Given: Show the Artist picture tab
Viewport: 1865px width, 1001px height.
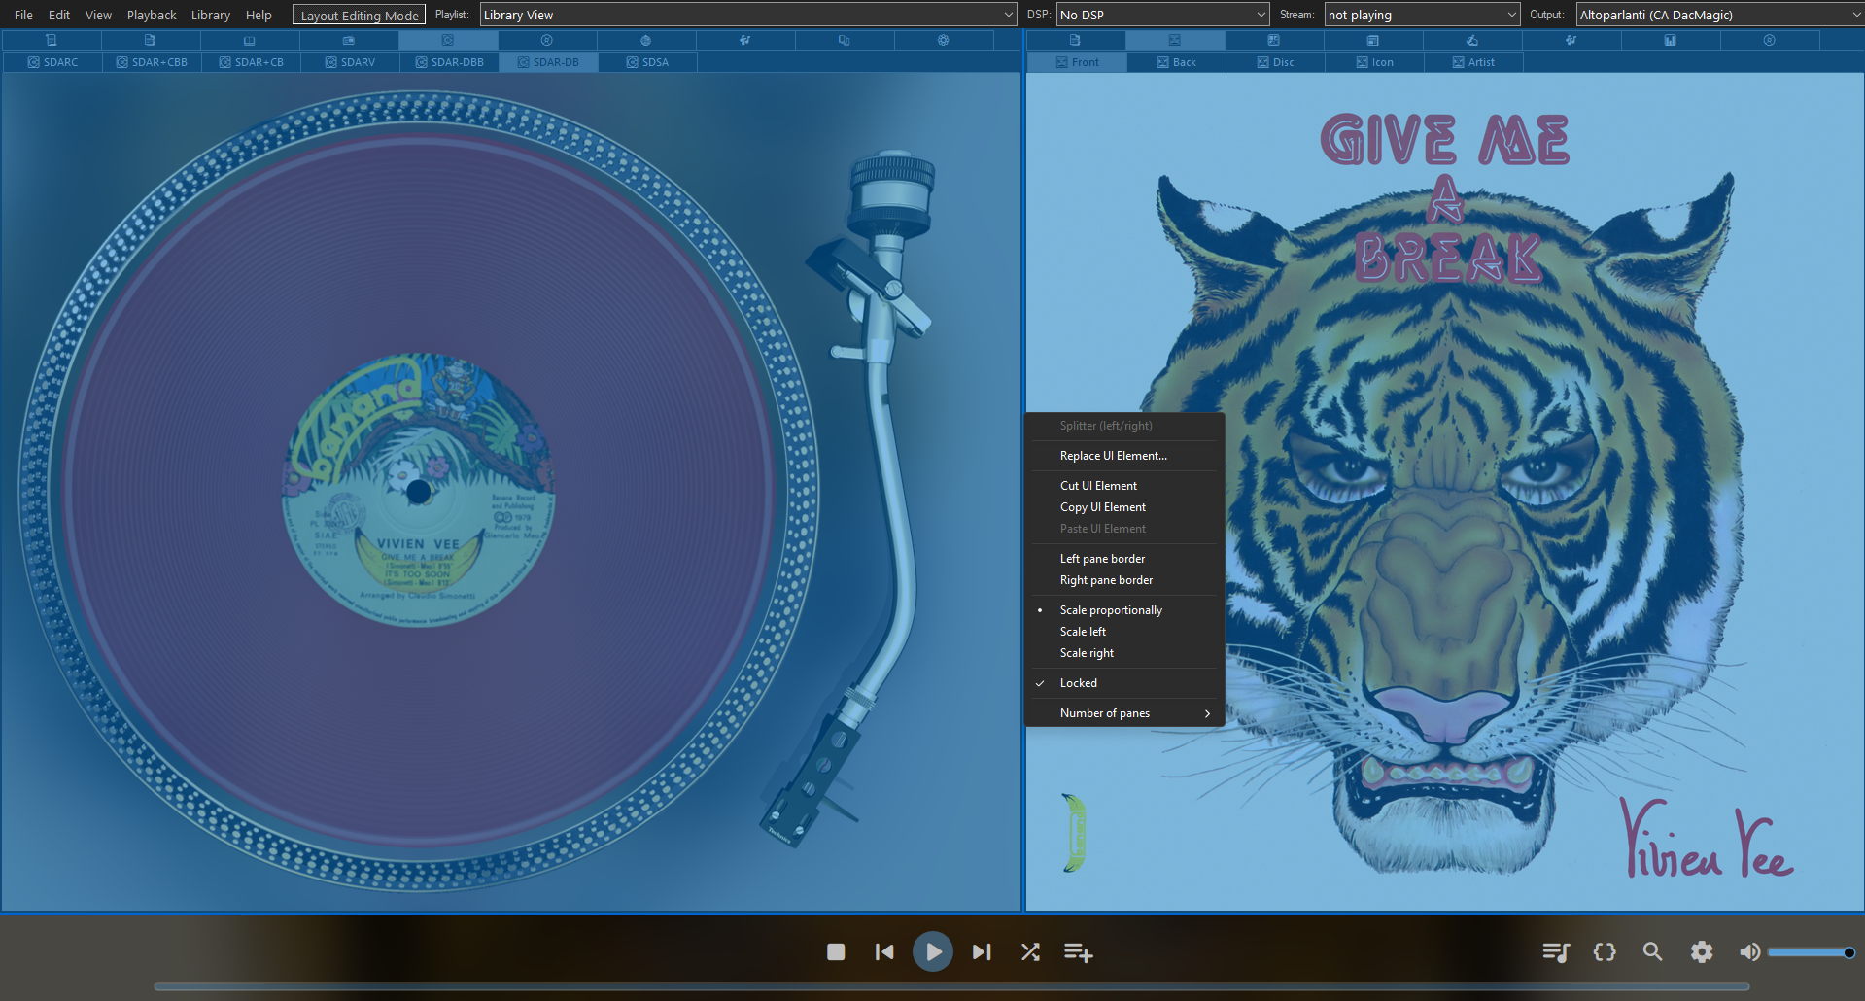Looking at the screenshot, I should 1474,62.
